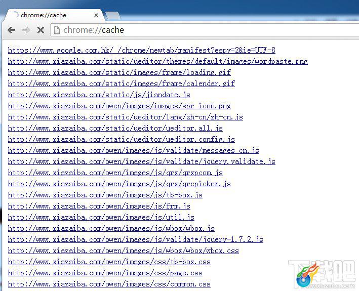Stop loading with the X button
359x291 pixels.
tap(41, 30)
